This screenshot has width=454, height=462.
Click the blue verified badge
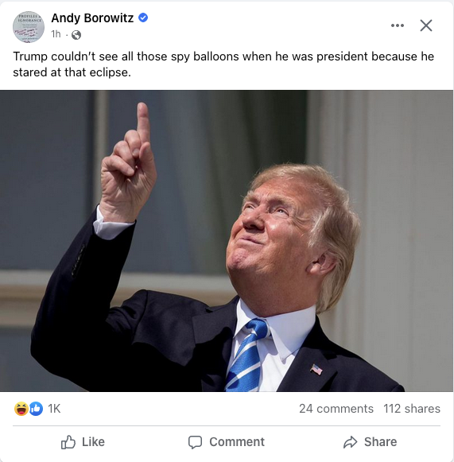[143, 17]
